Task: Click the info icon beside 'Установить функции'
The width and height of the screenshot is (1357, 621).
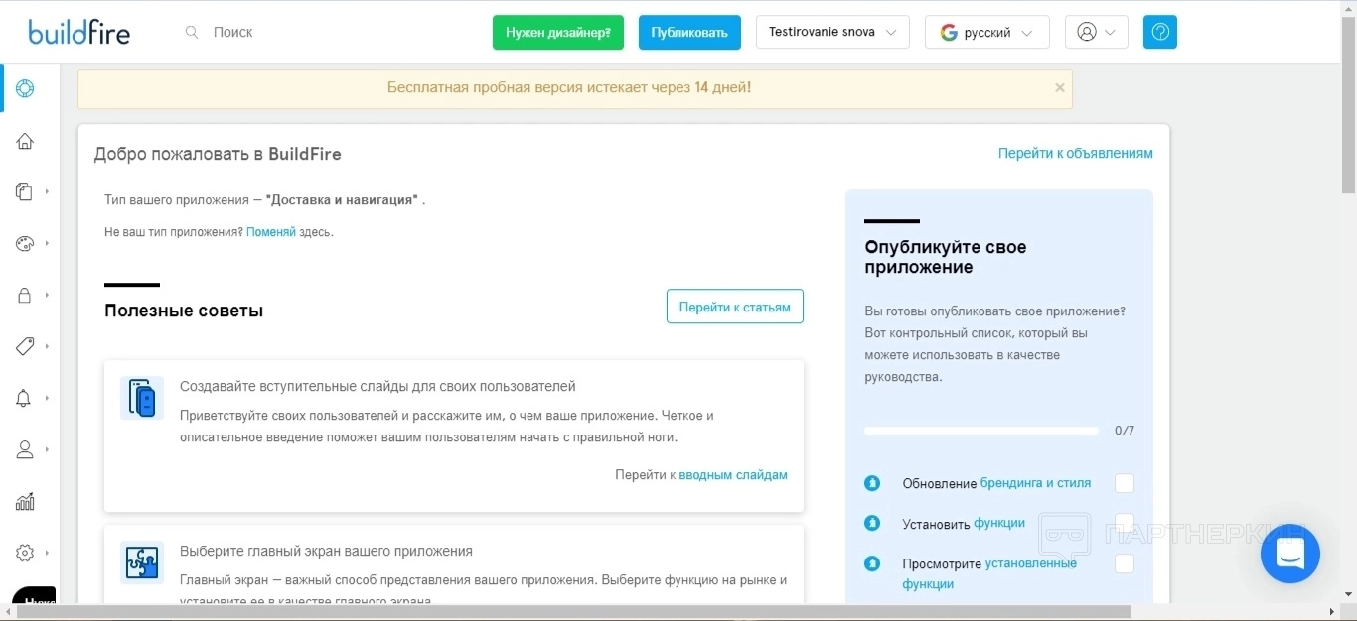Action: pyautogui.click(x=872, y=523)
